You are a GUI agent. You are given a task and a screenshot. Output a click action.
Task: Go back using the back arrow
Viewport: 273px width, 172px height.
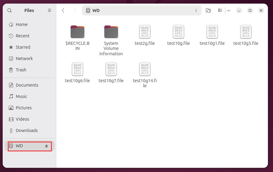point(63,10)
